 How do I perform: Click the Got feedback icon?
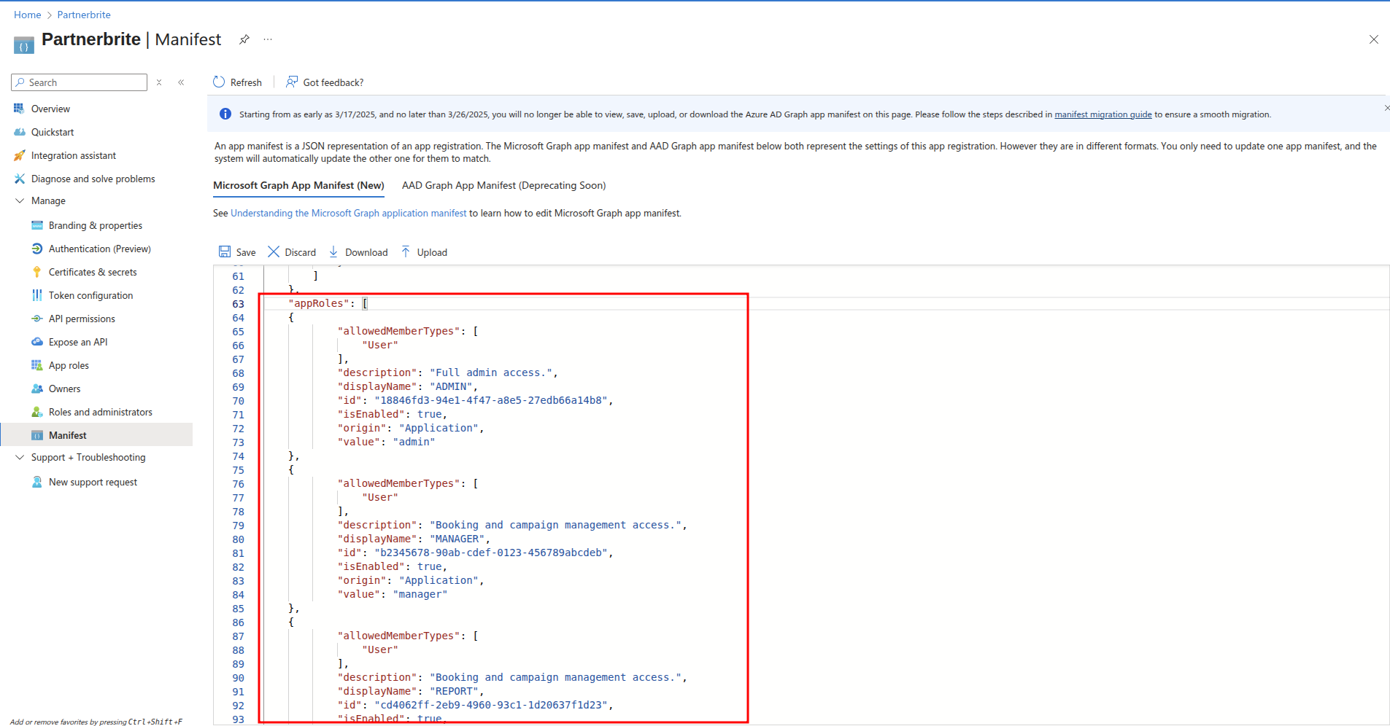(292, 82)
